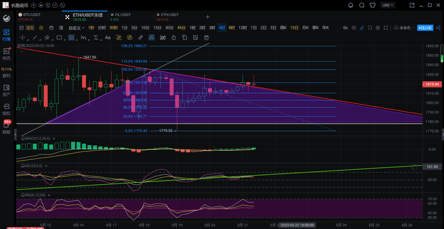Select the rectangle shape tool

pos(59,37)
